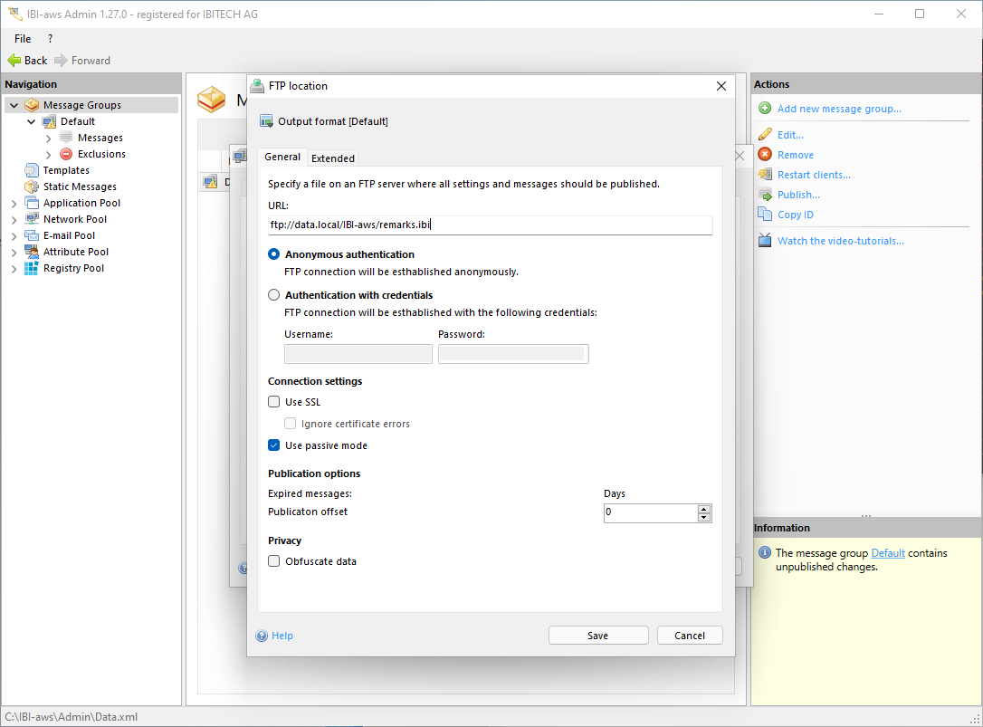This screenshot has width=983, height=727.
Task: Collapse the Message Groups tree node
Action: [x=14, y=106]
